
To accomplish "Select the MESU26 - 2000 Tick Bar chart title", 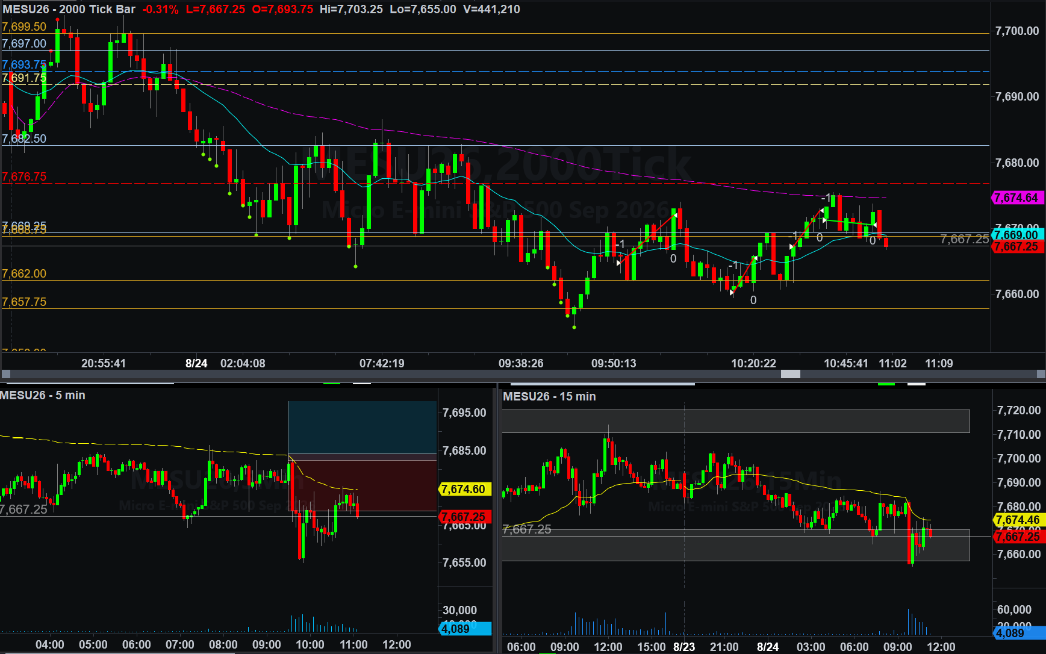I will click(69, 9).
